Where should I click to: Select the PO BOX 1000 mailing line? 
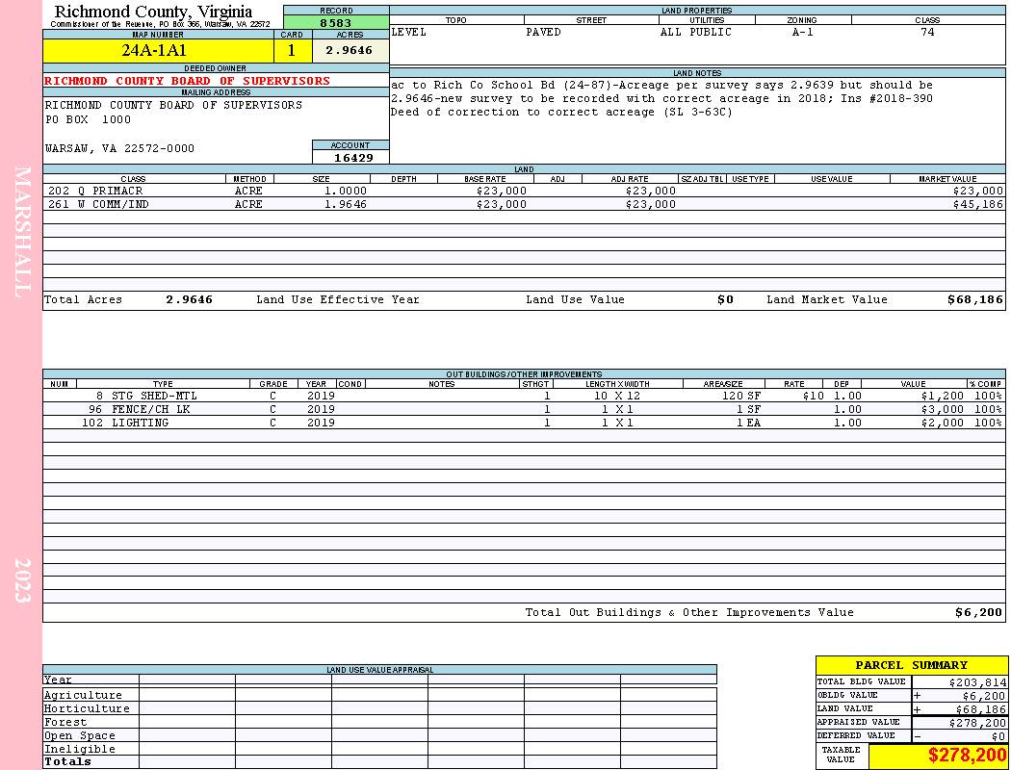(88, 120)
